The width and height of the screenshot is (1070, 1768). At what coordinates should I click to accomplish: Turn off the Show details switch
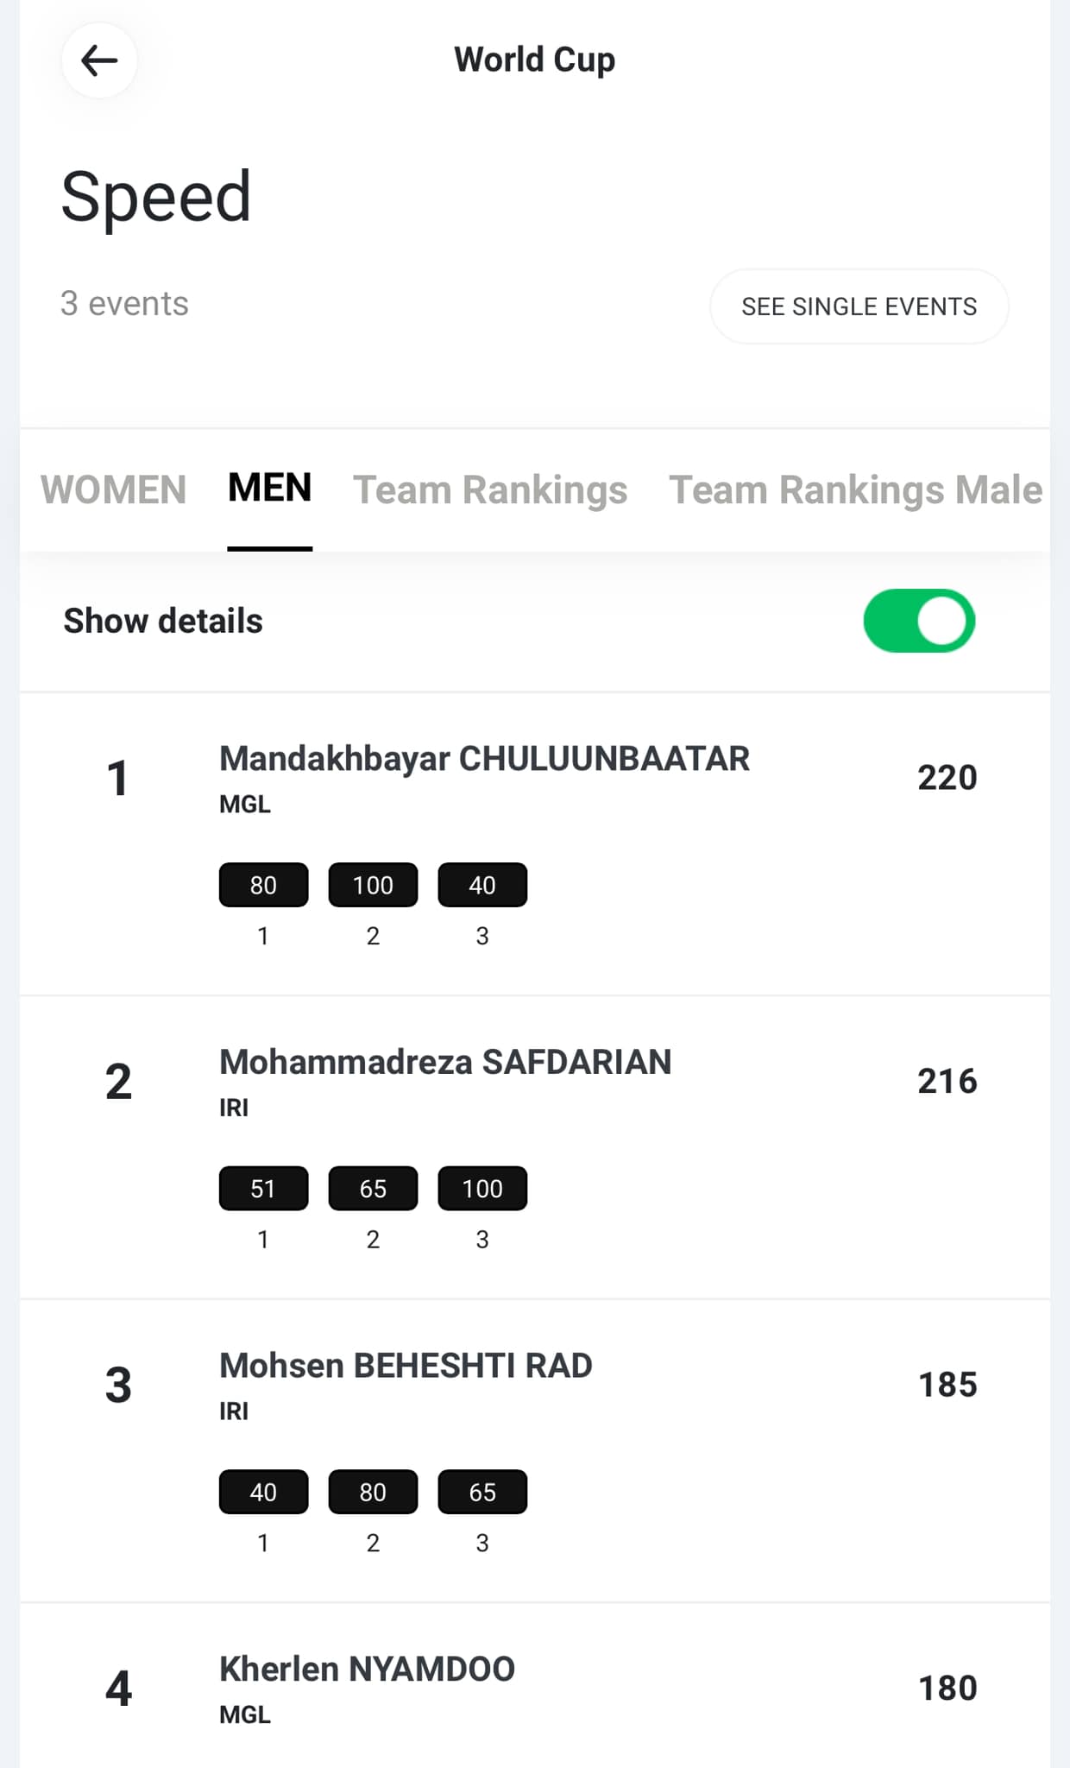[x=919, y=621]
